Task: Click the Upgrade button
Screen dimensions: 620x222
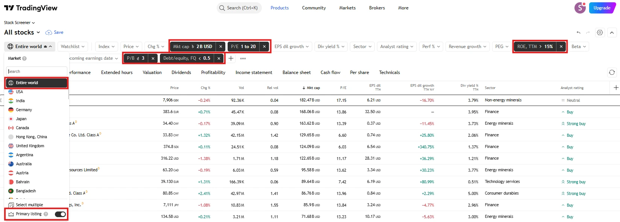Action: [602, 8]
